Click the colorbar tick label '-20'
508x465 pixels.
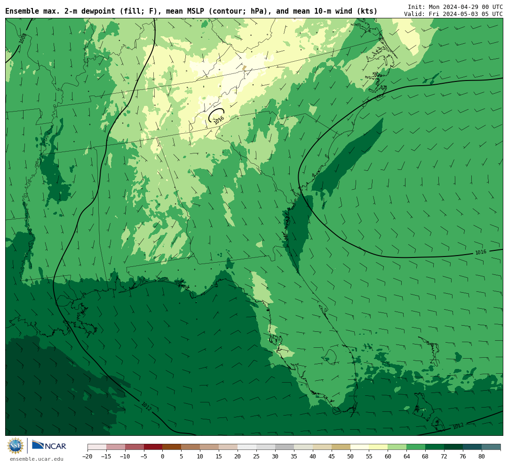(x=87, y=457)
